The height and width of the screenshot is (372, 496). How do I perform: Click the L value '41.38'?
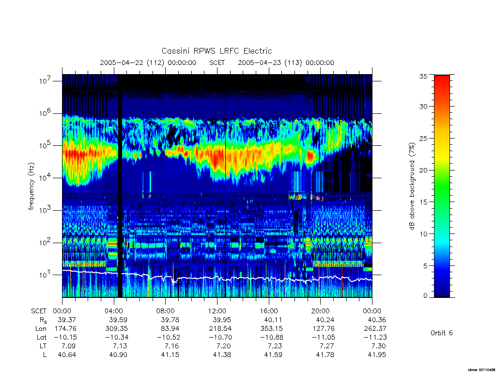222,355
